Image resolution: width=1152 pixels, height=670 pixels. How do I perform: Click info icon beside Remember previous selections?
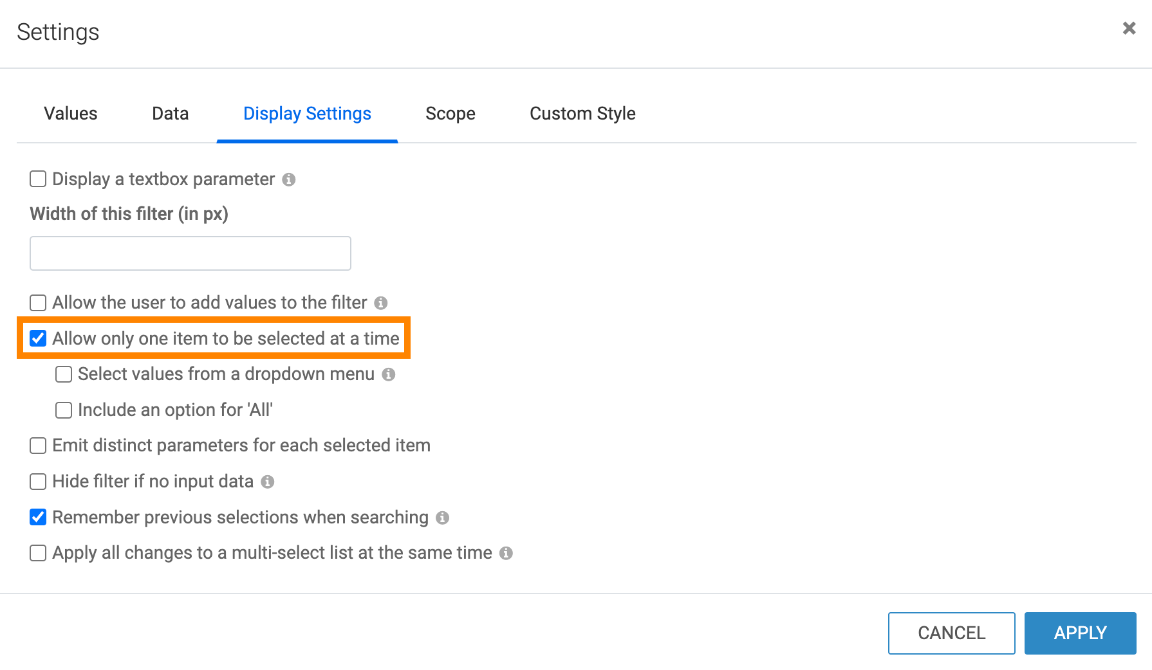point(442,518)
